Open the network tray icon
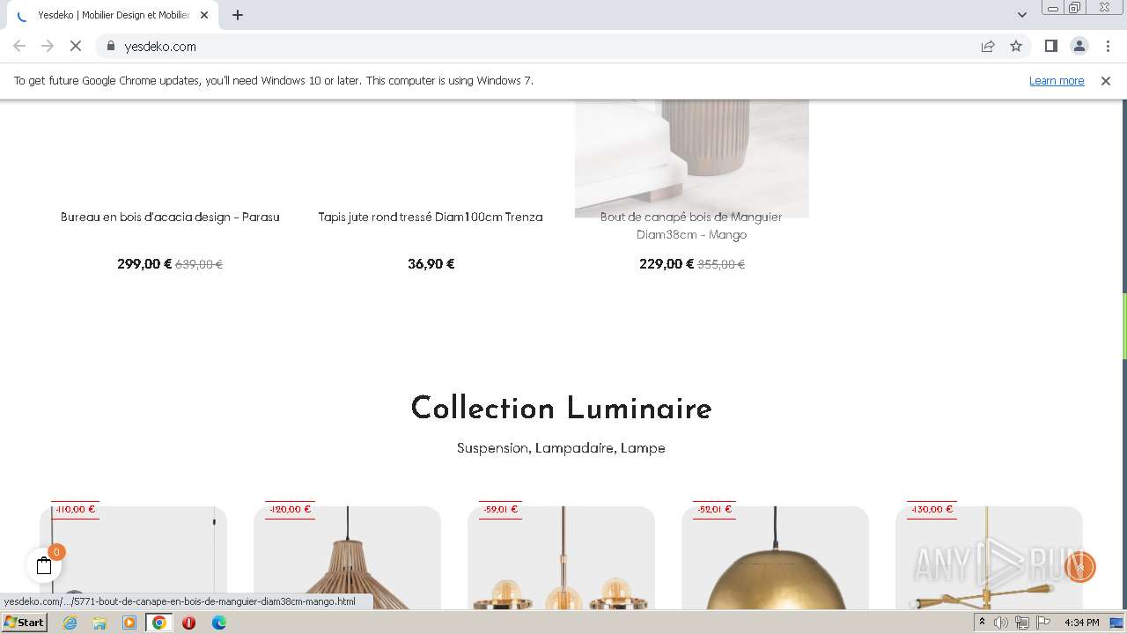This screenshot has height=634, width=1127. pos(1022,623)
